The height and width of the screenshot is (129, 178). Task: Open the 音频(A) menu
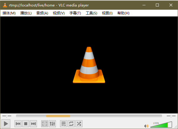coord(42,13)
